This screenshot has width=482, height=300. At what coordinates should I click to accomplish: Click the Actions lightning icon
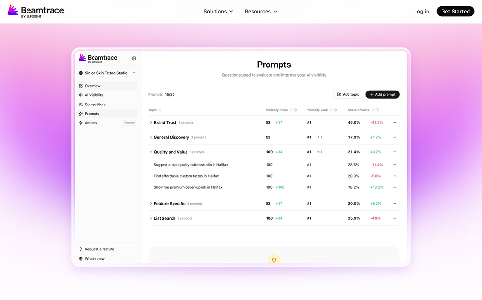[81, 123]
